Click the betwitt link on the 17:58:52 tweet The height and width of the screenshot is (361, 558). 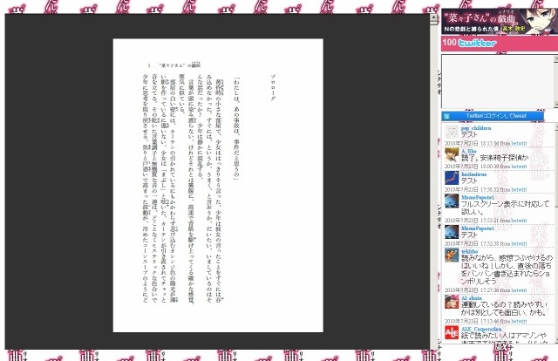(519, 190)
